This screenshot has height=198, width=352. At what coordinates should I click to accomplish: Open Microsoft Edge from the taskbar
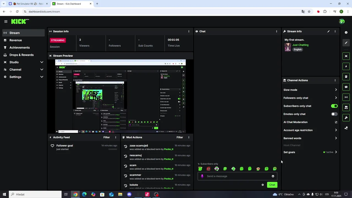84,194
